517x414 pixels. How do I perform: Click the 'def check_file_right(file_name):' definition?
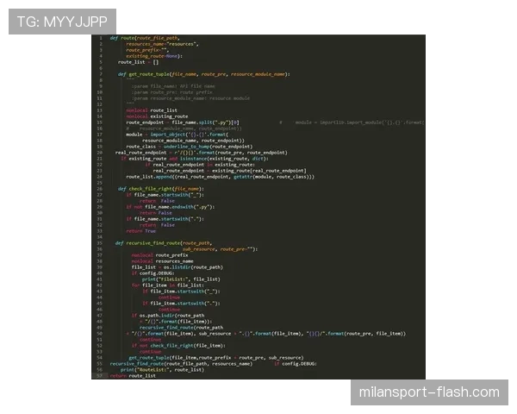pos(161,189)
